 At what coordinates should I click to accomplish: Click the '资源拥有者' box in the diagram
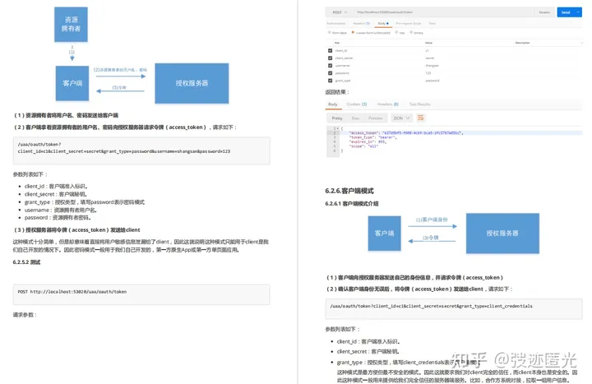point(71,24)
